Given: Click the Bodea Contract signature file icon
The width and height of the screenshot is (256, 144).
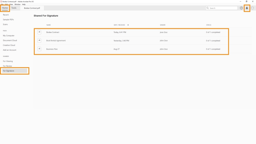Looking at the screenshot, I should [39, 32].
